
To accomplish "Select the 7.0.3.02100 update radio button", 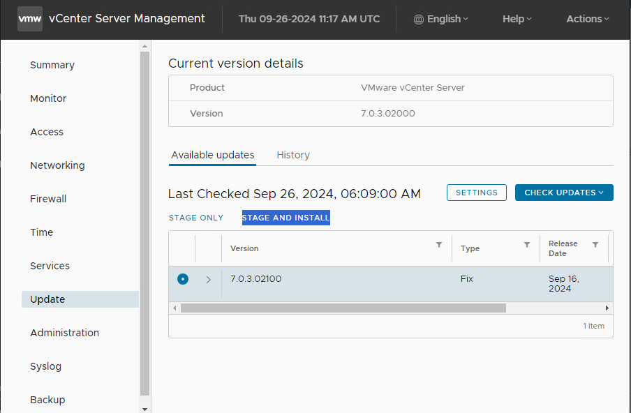I will point(183,279).
